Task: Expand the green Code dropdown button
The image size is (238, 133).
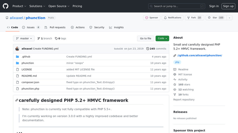Action: tap(162, 38)
